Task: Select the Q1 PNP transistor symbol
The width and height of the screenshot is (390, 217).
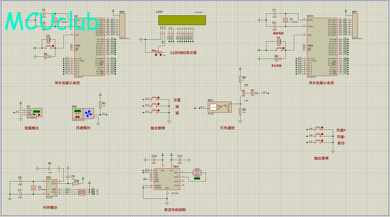Action: tap(243, 93)
